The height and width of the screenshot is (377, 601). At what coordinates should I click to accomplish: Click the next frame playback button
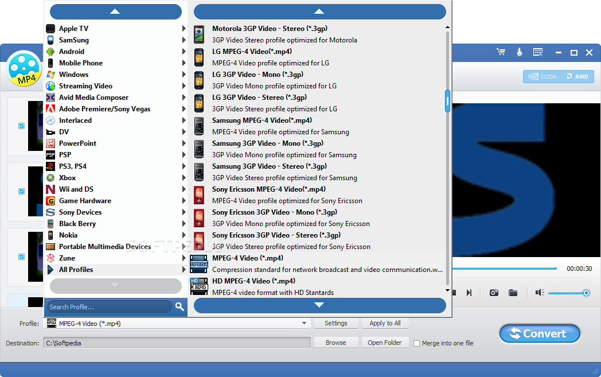point(469,293)
